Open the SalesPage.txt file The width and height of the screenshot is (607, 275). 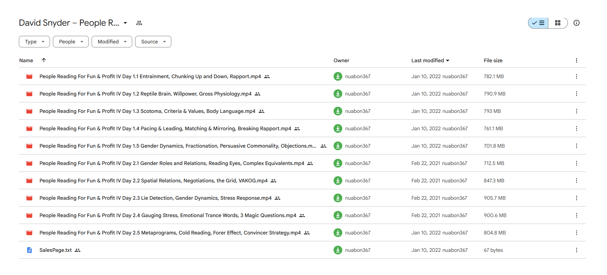(x=55, y=250)
